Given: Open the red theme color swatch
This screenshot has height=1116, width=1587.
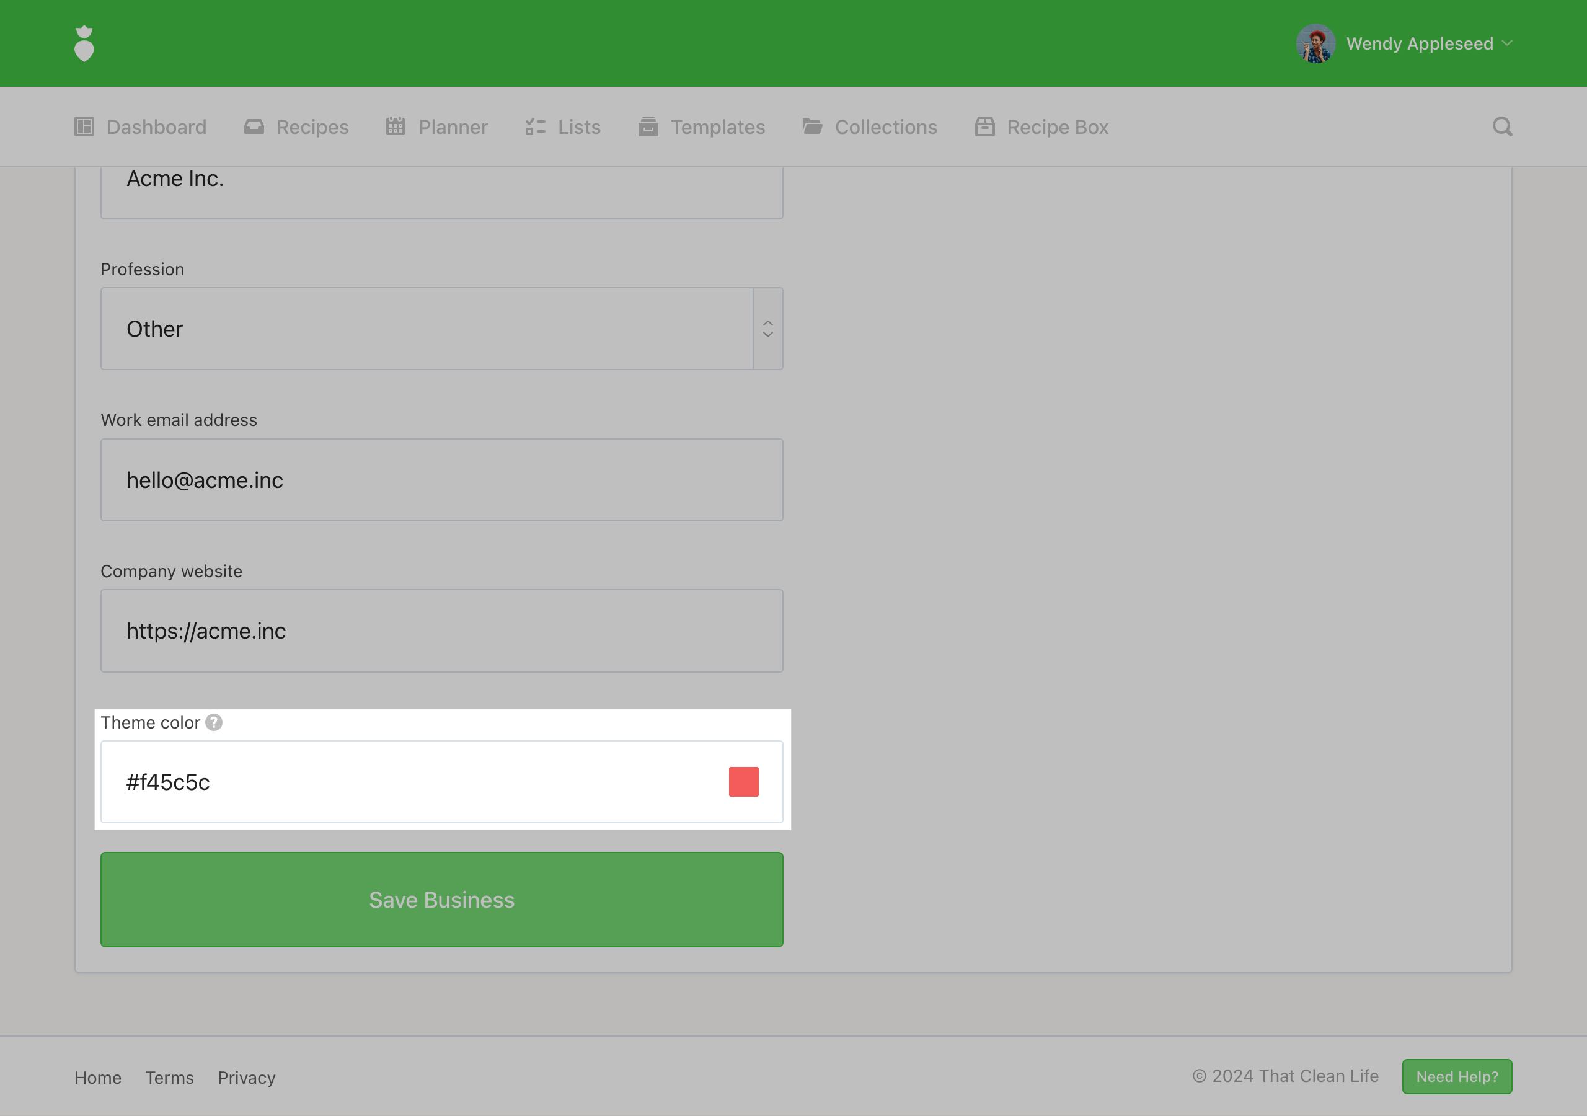Looking at the screenshot, I should (x=743, y=782).
